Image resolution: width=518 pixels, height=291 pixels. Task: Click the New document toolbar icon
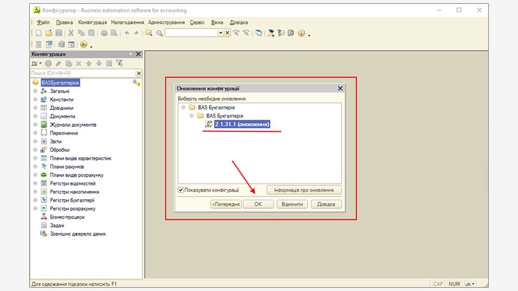point(39,33)
